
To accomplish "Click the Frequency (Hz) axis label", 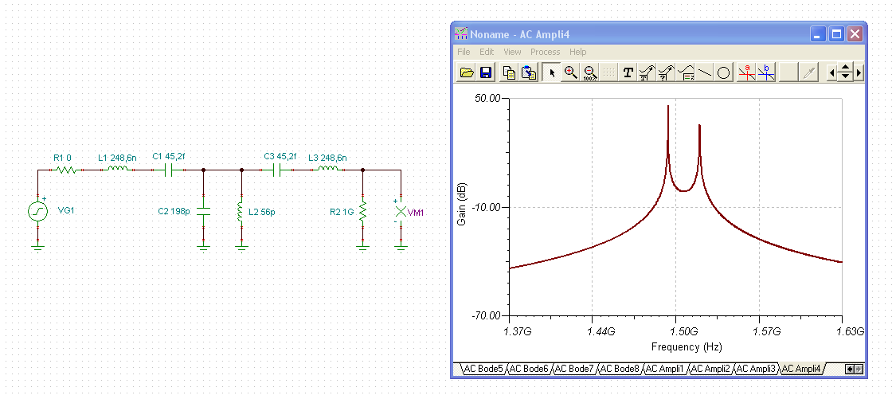I will coord(686,346).
